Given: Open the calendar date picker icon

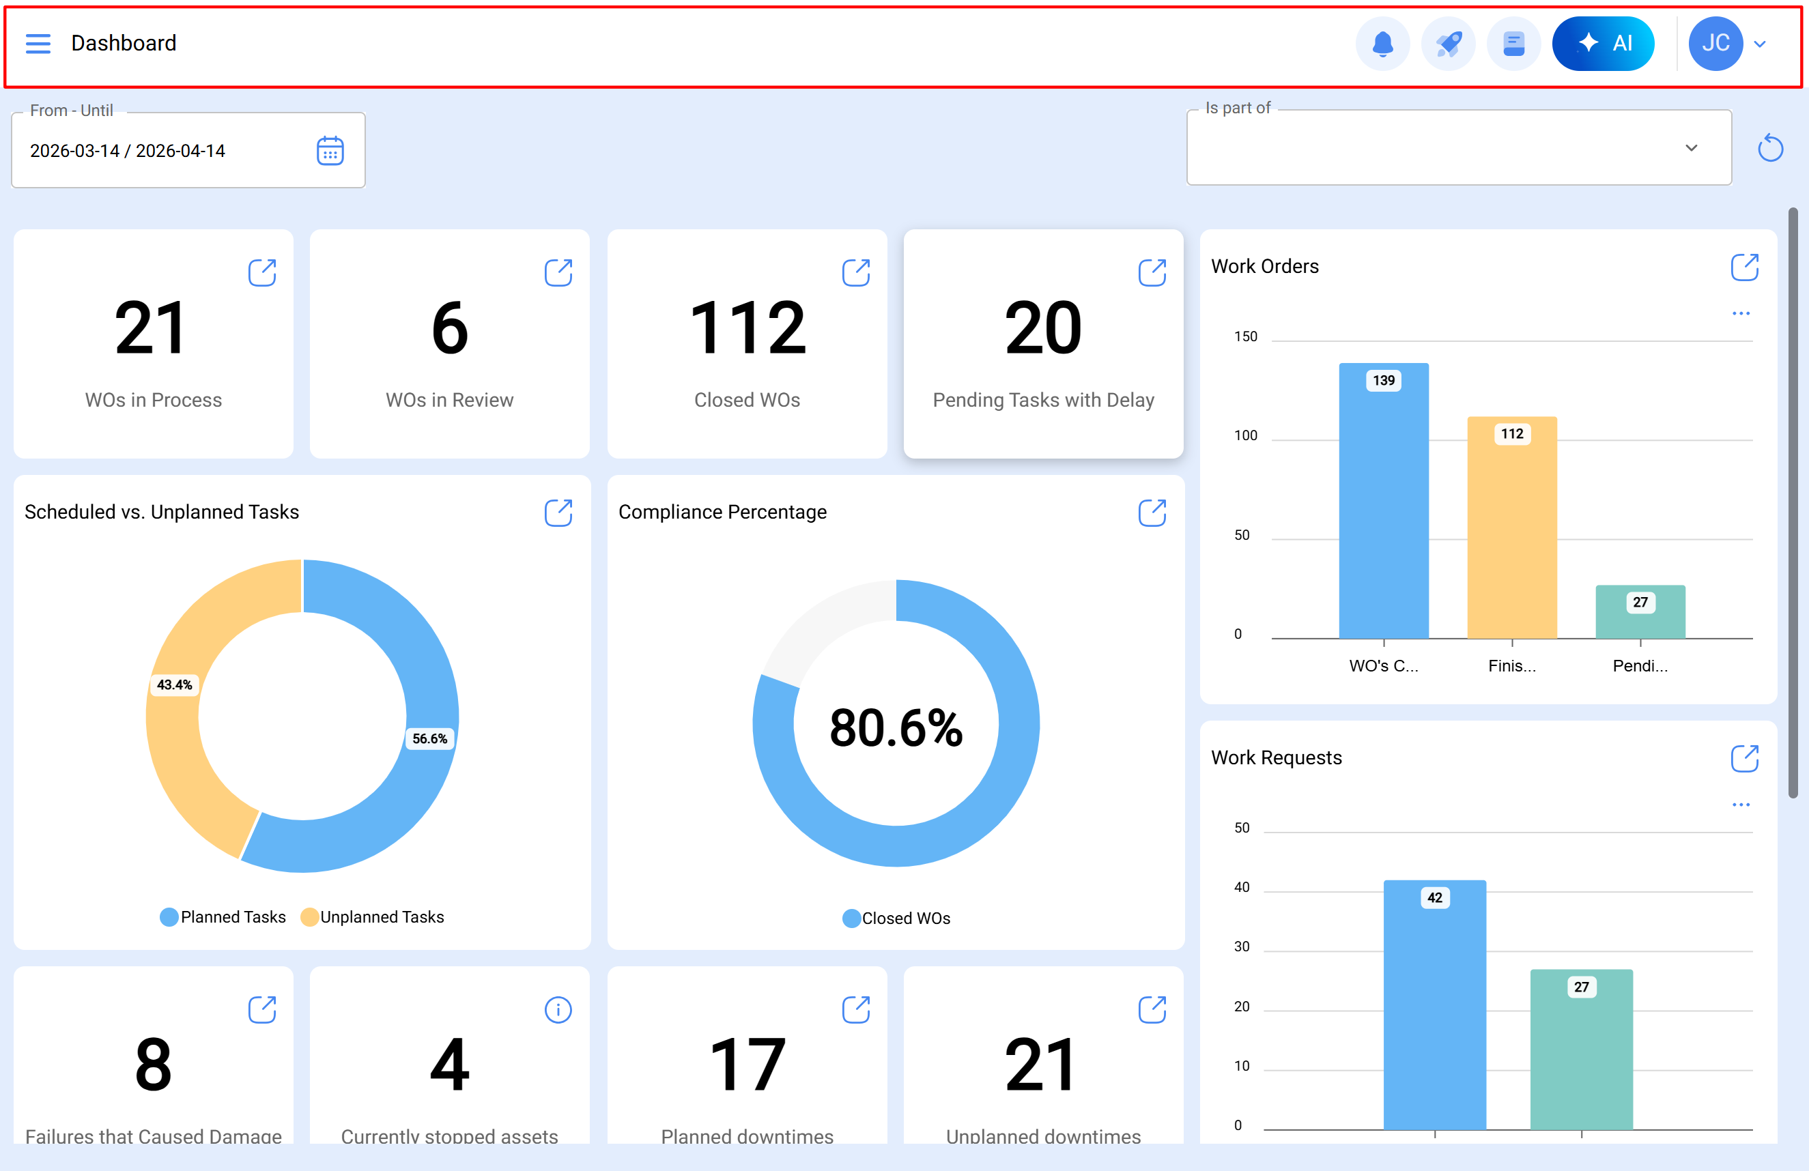Looking at the screenshot, I should tap(330, 151).
